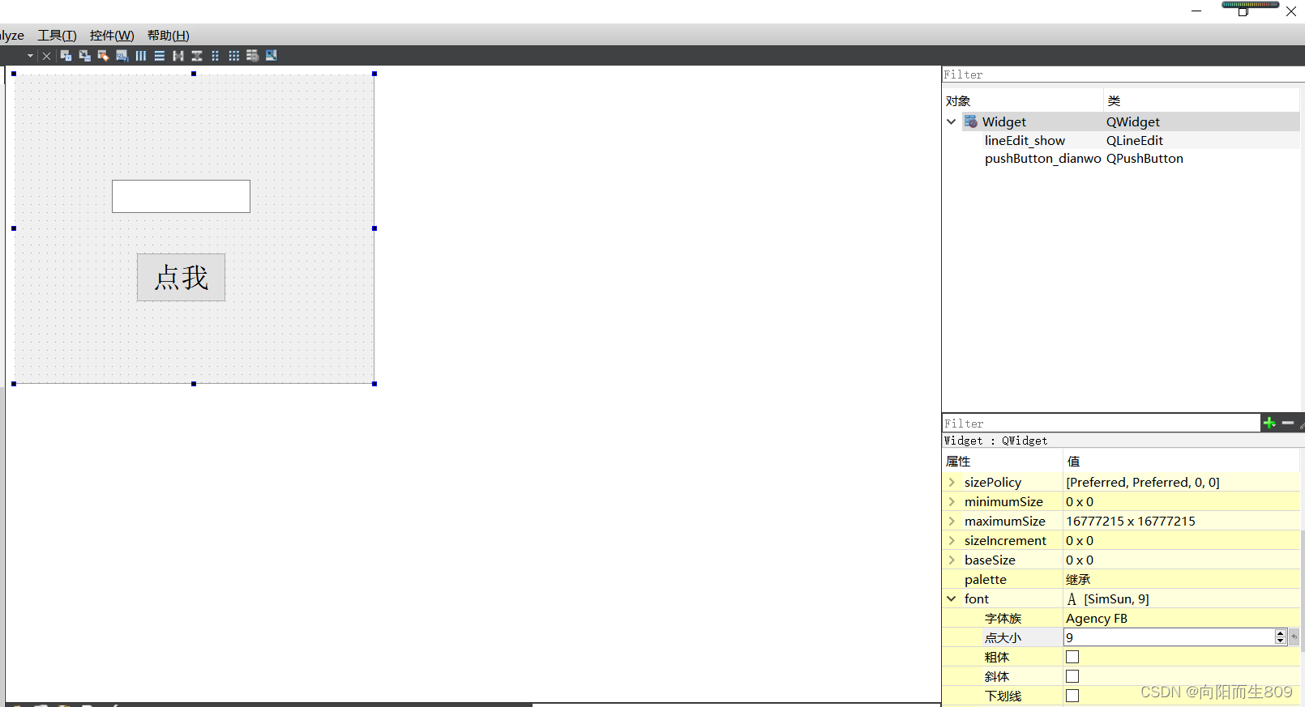Edit the 点大小 point size field

(x=1169, y=637)
